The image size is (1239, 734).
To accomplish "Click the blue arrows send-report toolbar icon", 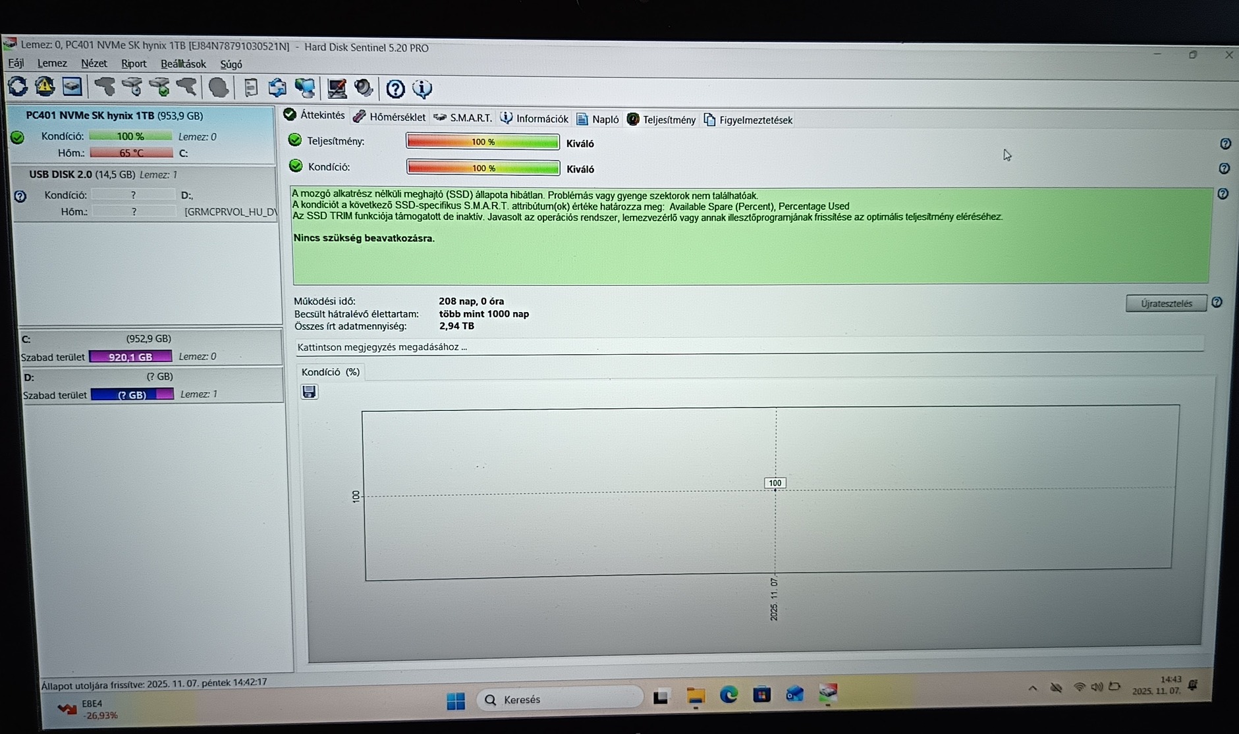I will point(277,88).
